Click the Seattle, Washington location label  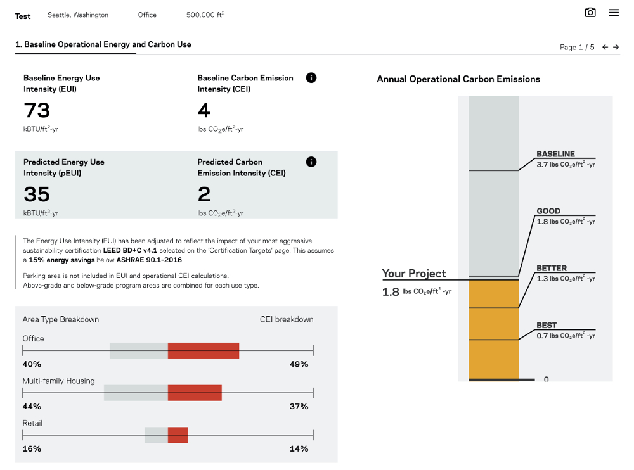click(x=78, y=15)
